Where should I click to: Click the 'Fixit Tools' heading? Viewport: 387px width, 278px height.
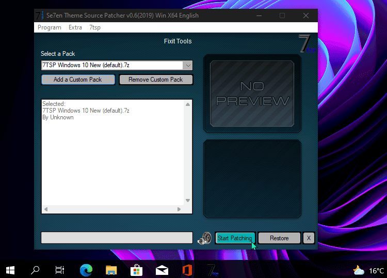178,41
